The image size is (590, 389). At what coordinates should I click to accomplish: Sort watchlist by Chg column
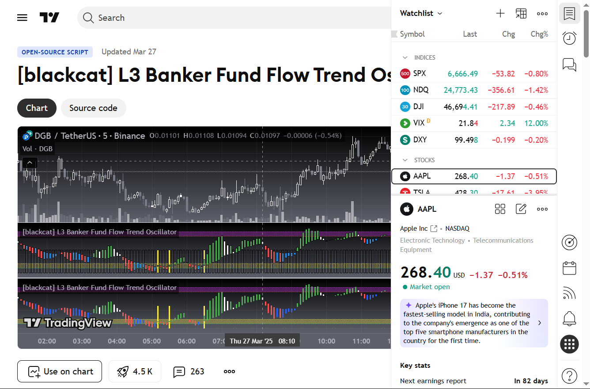tap(509, 34)
